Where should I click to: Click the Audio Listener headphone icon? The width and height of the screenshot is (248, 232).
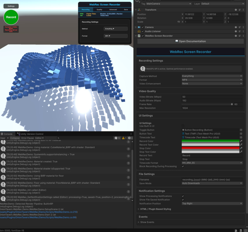pyautogui.click(x=138, y=31)
